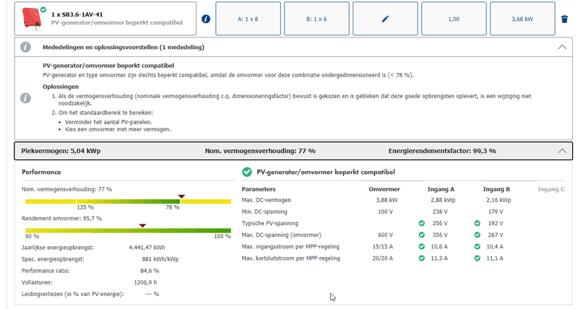Click the Performance ratio value 84,6 %
578x309 pixels.
[x=150, y=271]
